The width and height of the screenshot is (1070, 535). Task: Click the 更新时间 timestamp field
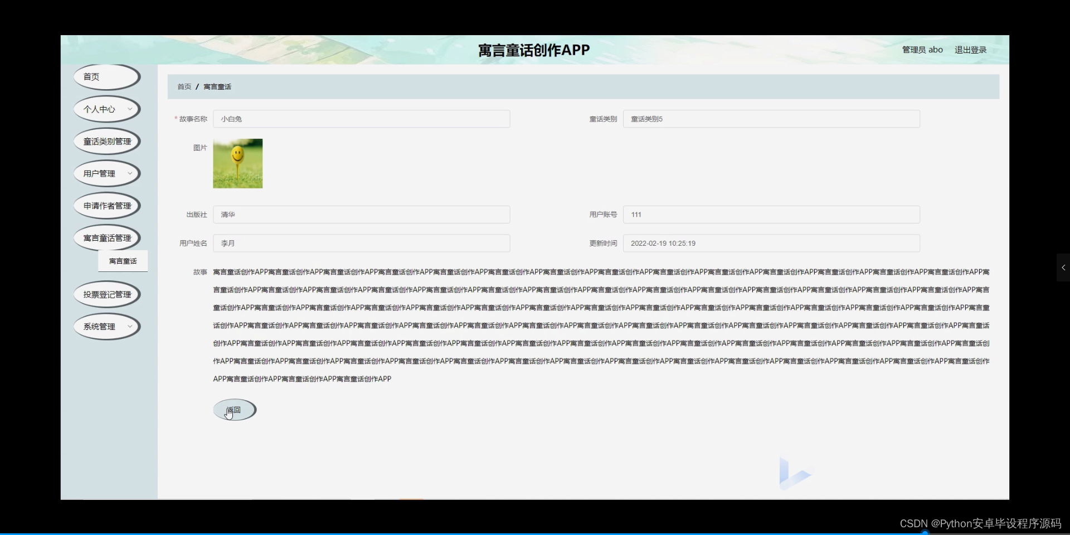771,243
